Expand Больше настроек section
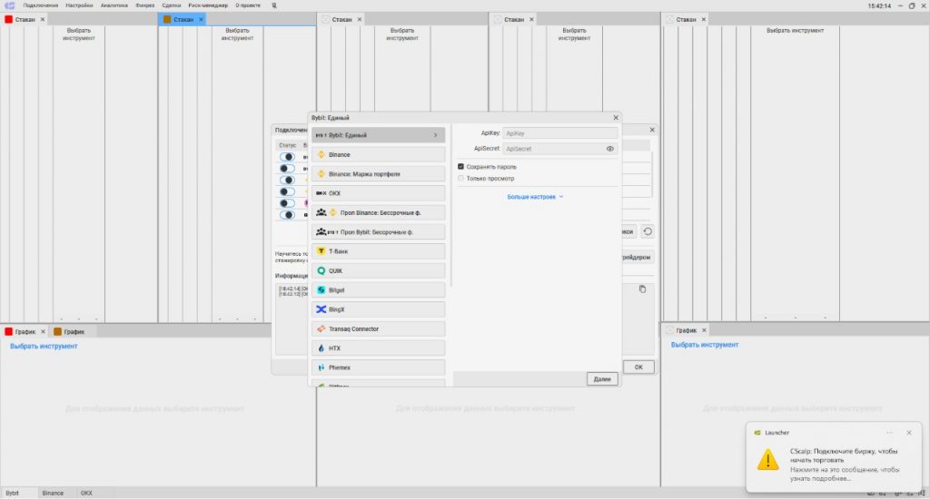The width and height of the screenshot is (930, 499). click(536, 196)
